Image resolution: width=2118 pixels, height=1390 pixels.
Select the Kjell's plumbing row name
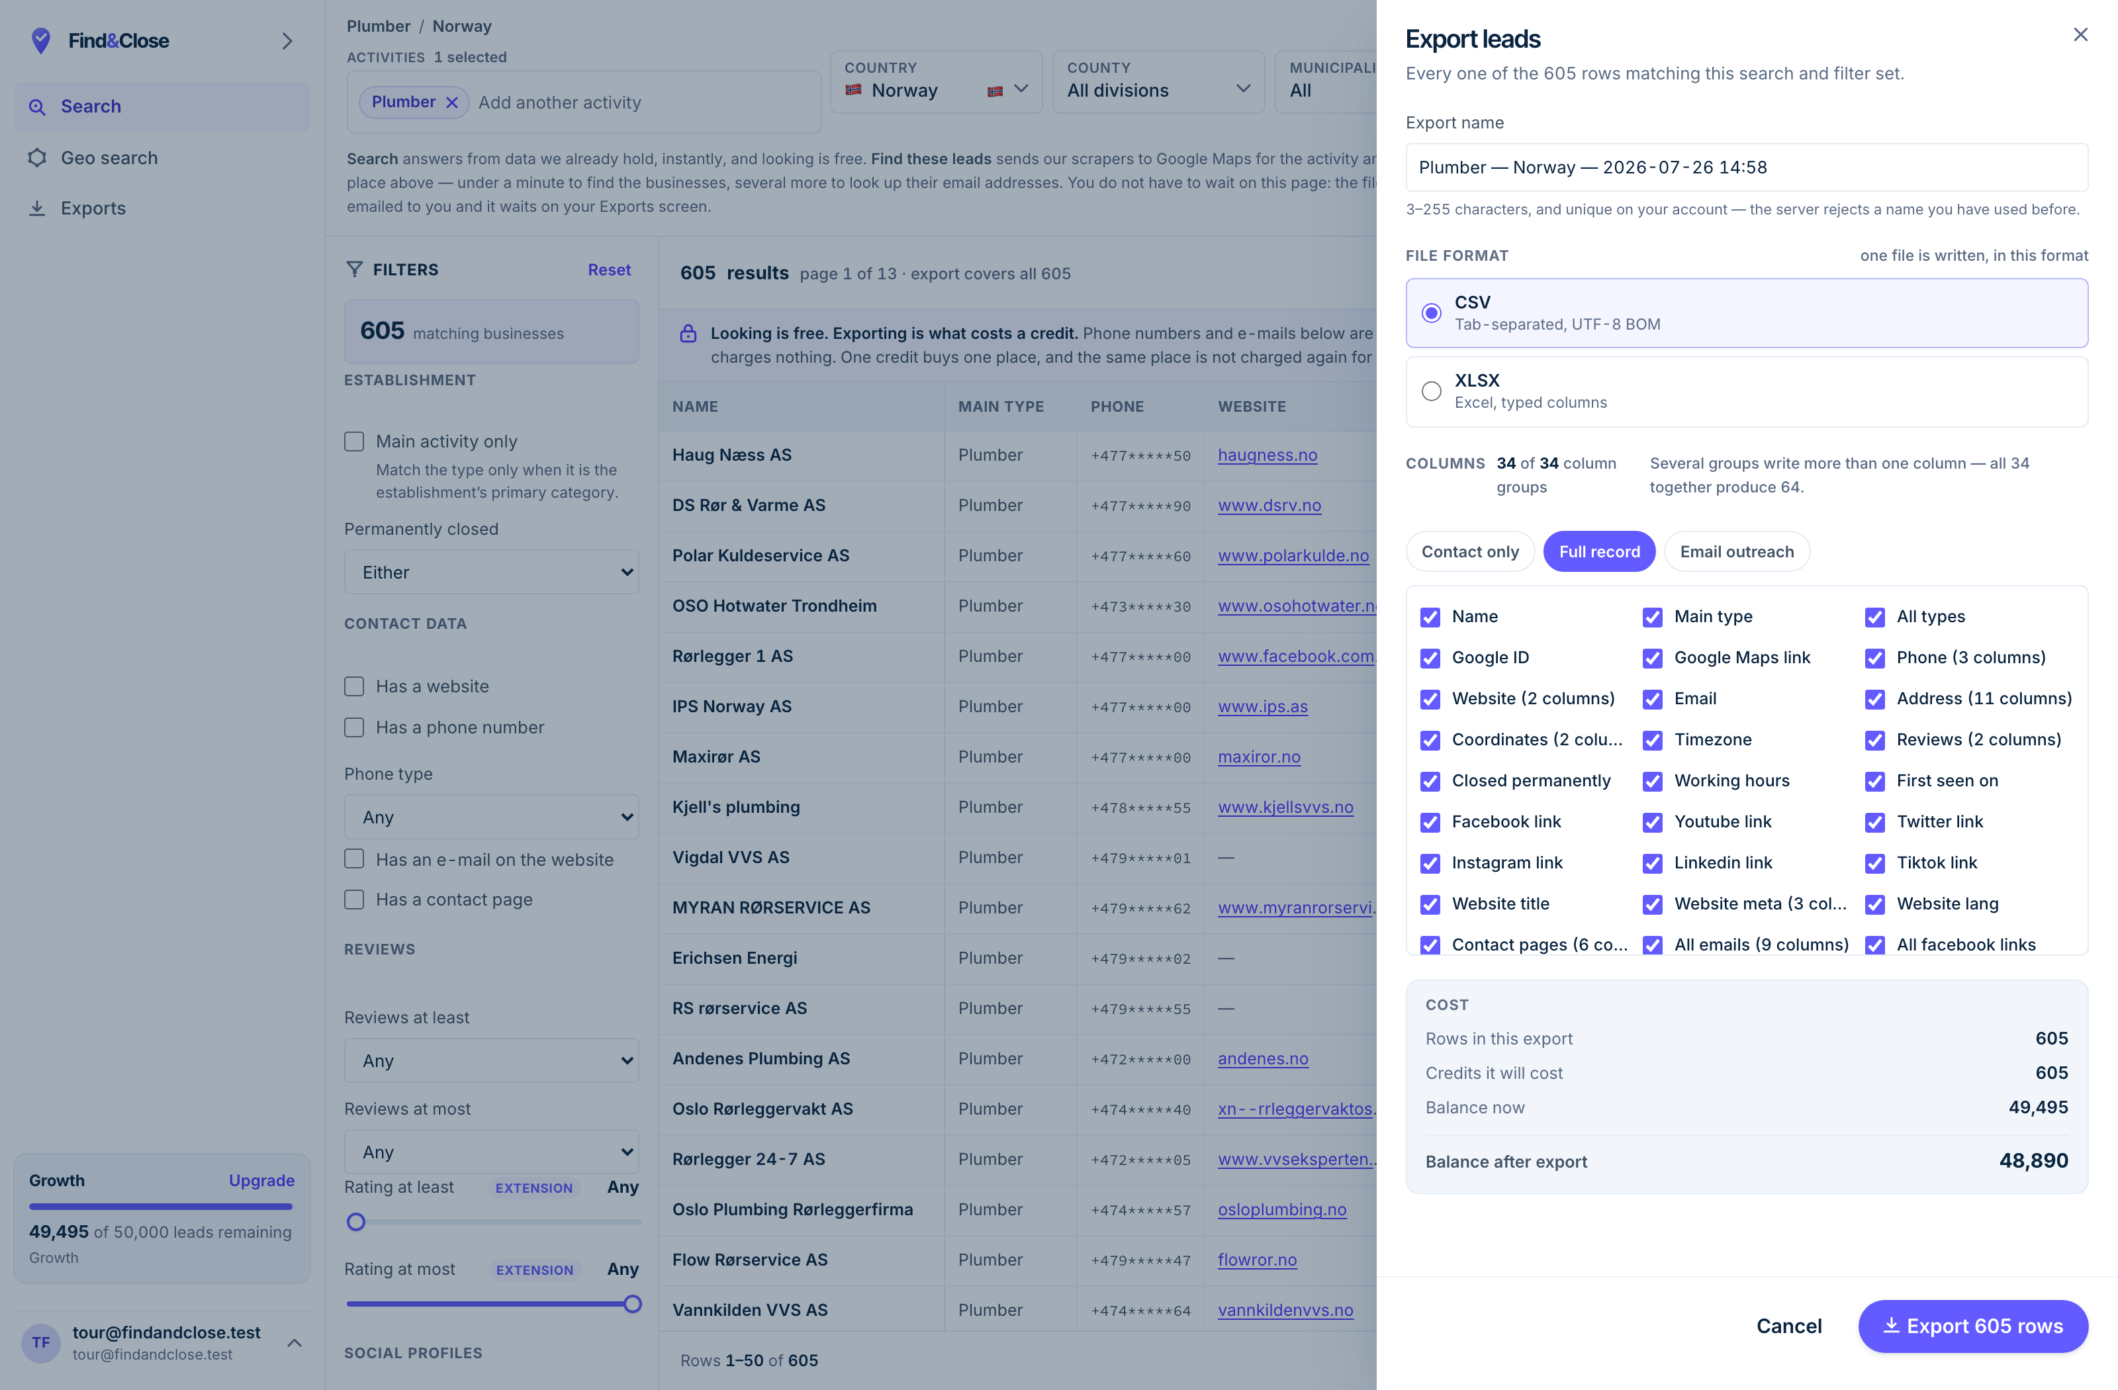tap(736, 807)
